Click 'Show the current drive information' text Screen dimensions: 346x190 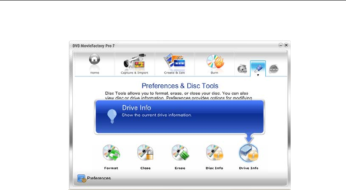tap(157, 115)
